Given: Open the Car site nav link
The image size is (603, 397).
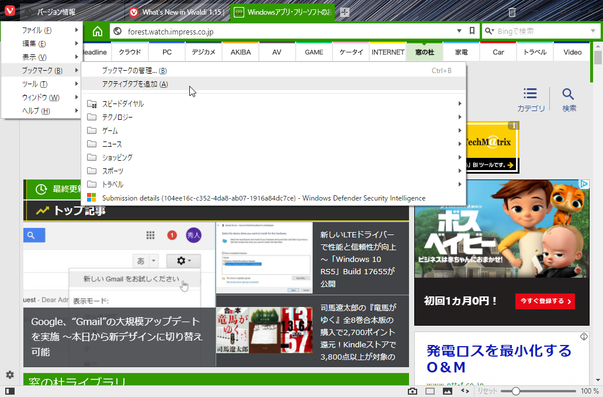Looking at the screenshot, I should pos(498,52).
